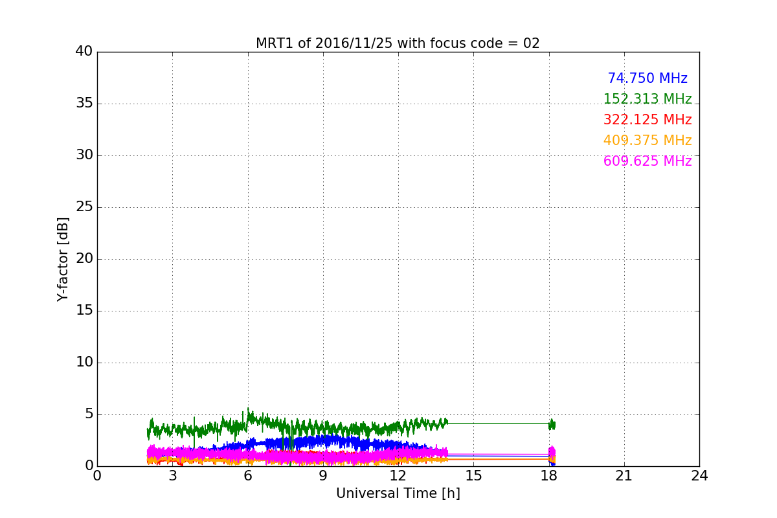This screenshot has width=777, height=518.
Task: Click the x-axis tick label '12'
Action: point(398,476)
